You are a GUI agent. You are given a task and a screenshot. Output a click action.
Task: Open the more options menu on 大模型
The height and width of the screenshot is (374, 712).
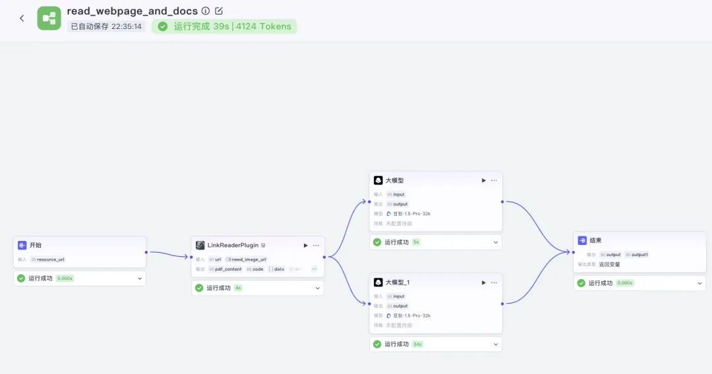(x=494, y=180)
